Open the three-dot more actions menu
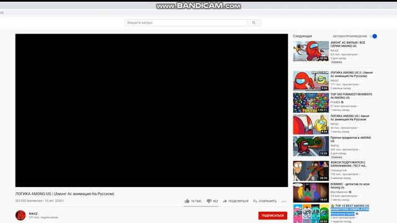The height and width of the screenshot is (223, 397). click(283, 201)
